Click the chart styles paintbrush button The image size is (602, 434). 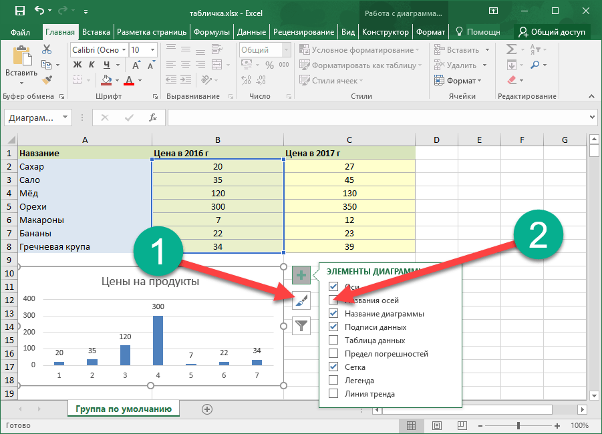pyautogui.click(x=301, y=301)
